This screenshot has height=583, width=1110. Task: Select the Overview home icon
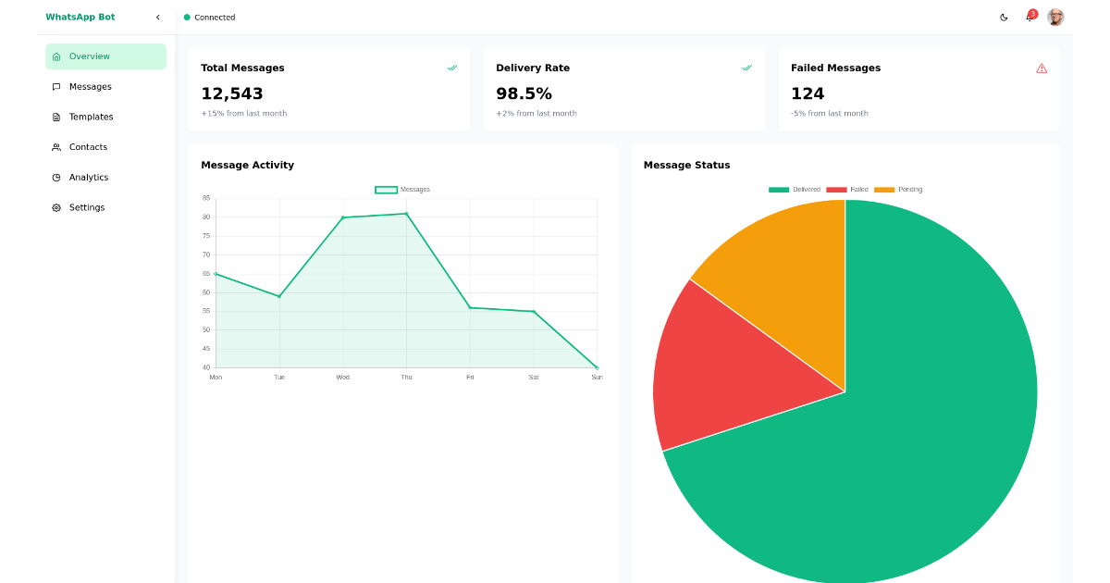pos(57,56)
